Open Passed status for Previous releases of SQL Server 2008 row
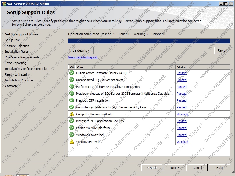Viewport: 235px width, 176px height. 181,94
